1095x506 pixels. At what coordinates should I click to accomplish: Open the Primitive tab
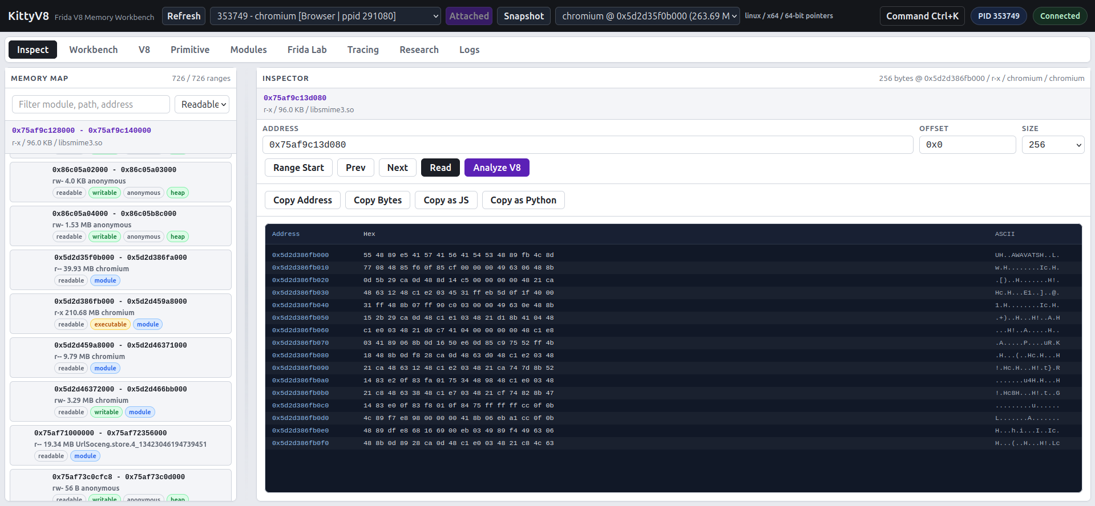click(190, 50)
